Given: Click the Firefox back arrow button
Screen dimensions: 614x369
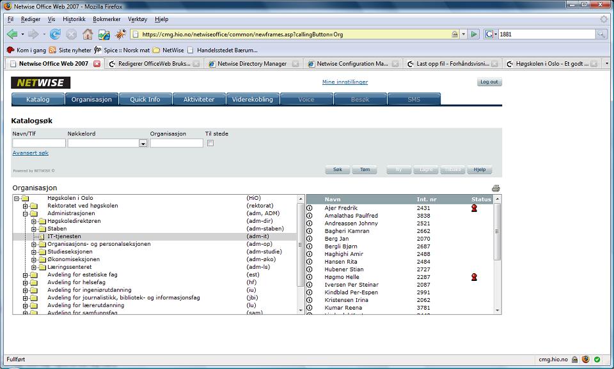Looking at the screenshot, I should click(x=13, y=34).
